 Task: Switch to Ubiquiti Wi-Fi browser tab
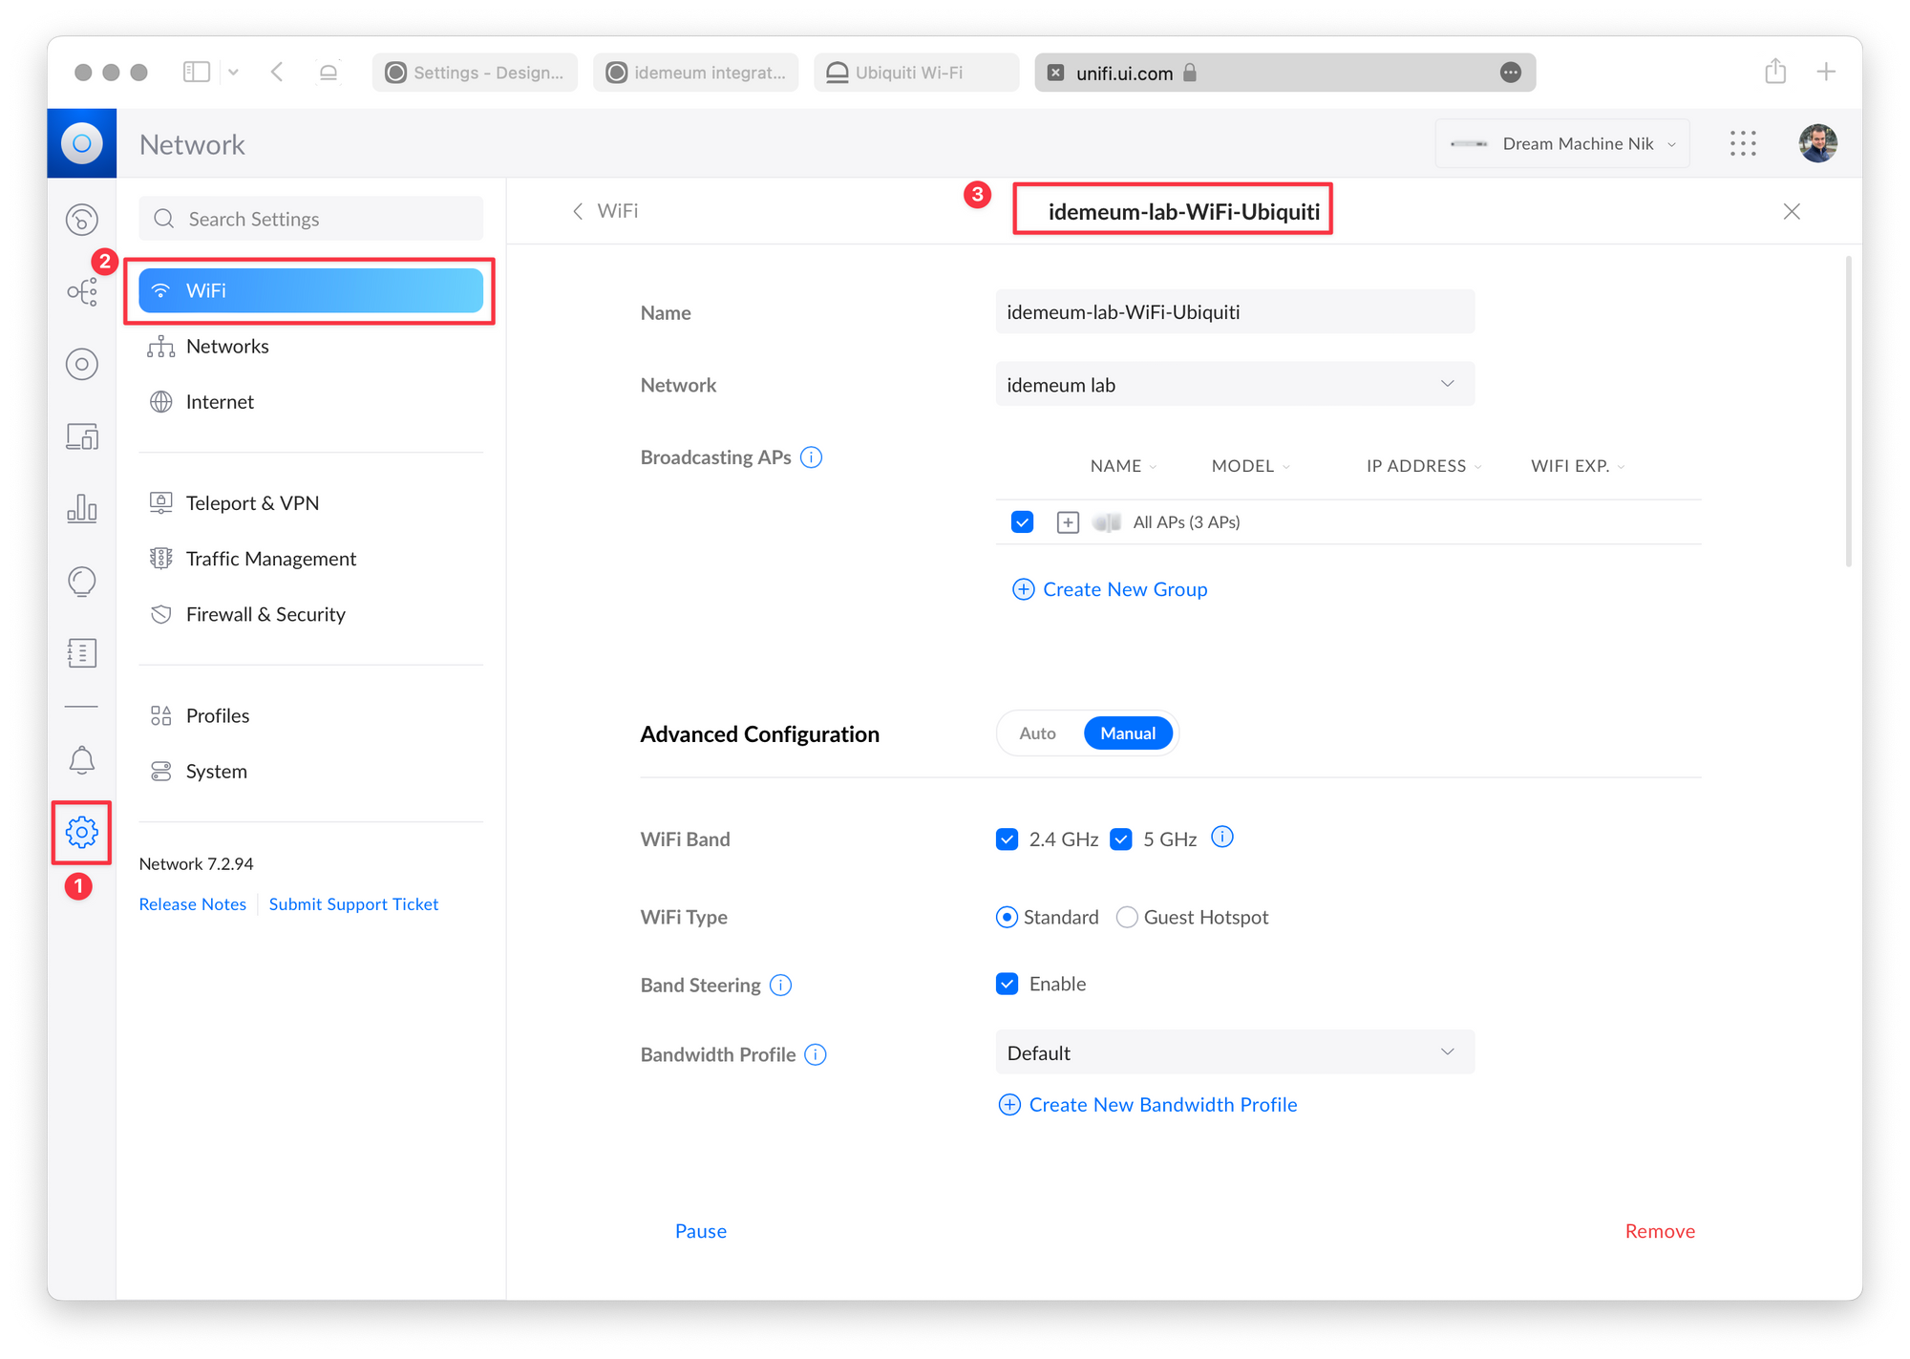[x=916, y=73]
